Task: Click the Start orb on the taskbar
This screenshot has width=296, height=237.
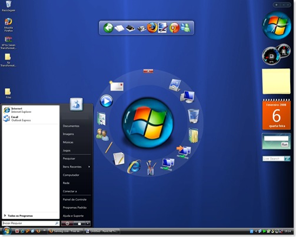Action: coord(7,231)
